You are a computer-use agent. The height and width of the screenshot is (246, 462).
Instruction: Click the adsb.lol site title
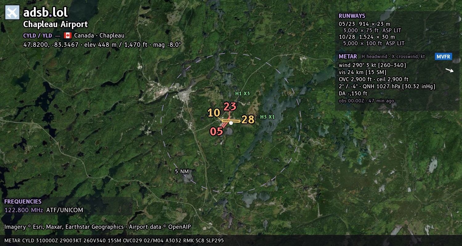click(x=45, y=12)
